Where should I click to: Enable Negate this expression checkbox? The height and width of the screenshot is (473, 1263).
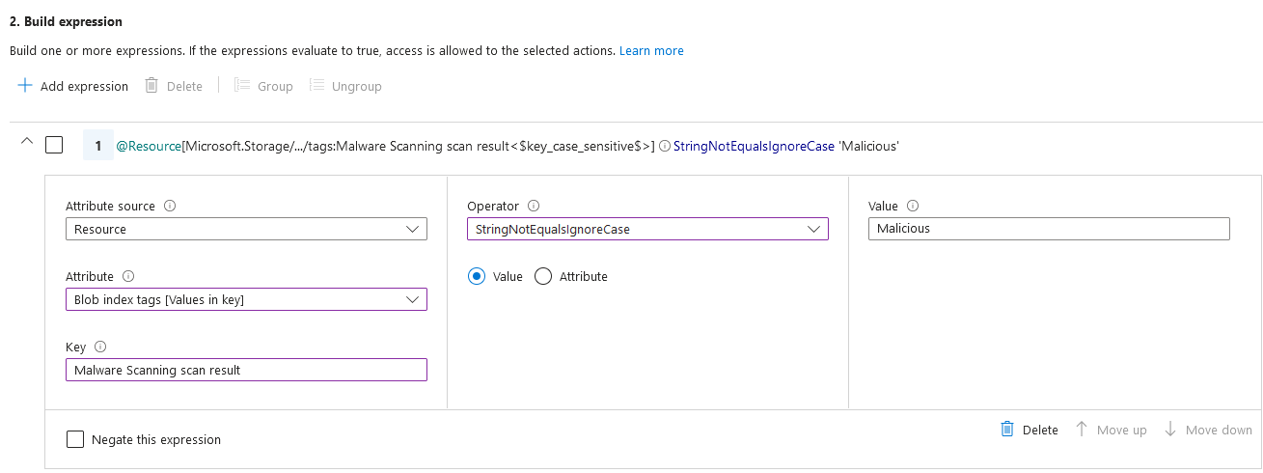[75, 439]
